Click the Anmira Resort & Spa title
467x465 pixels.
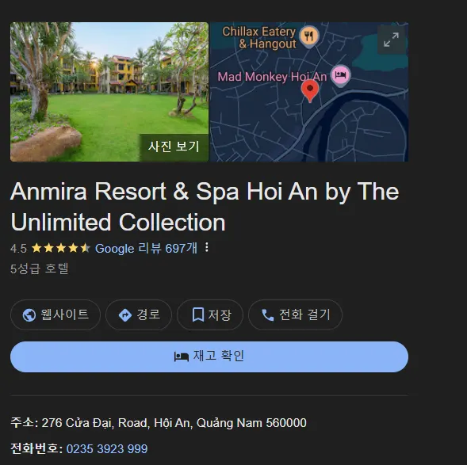[205, 207]
